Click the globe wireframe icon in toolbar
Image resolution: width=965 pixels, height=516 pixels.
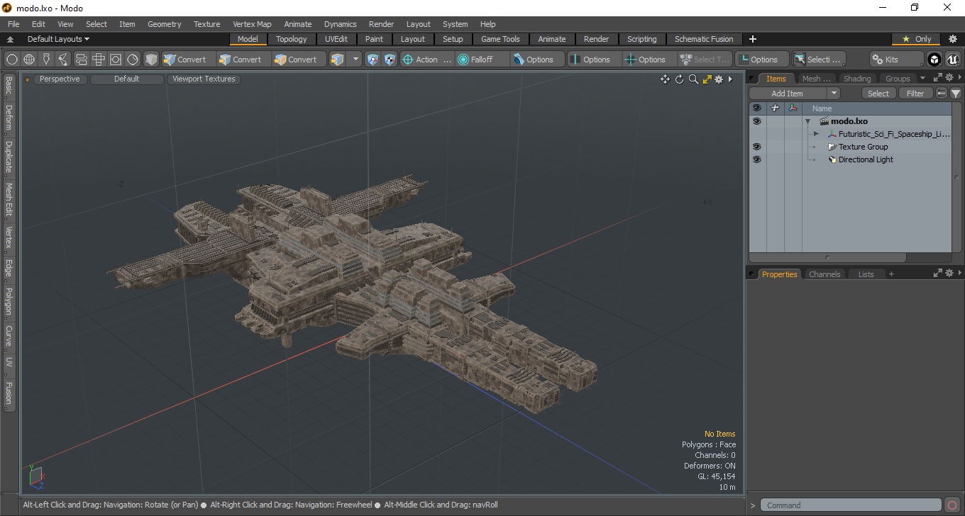tap(29, 60)
